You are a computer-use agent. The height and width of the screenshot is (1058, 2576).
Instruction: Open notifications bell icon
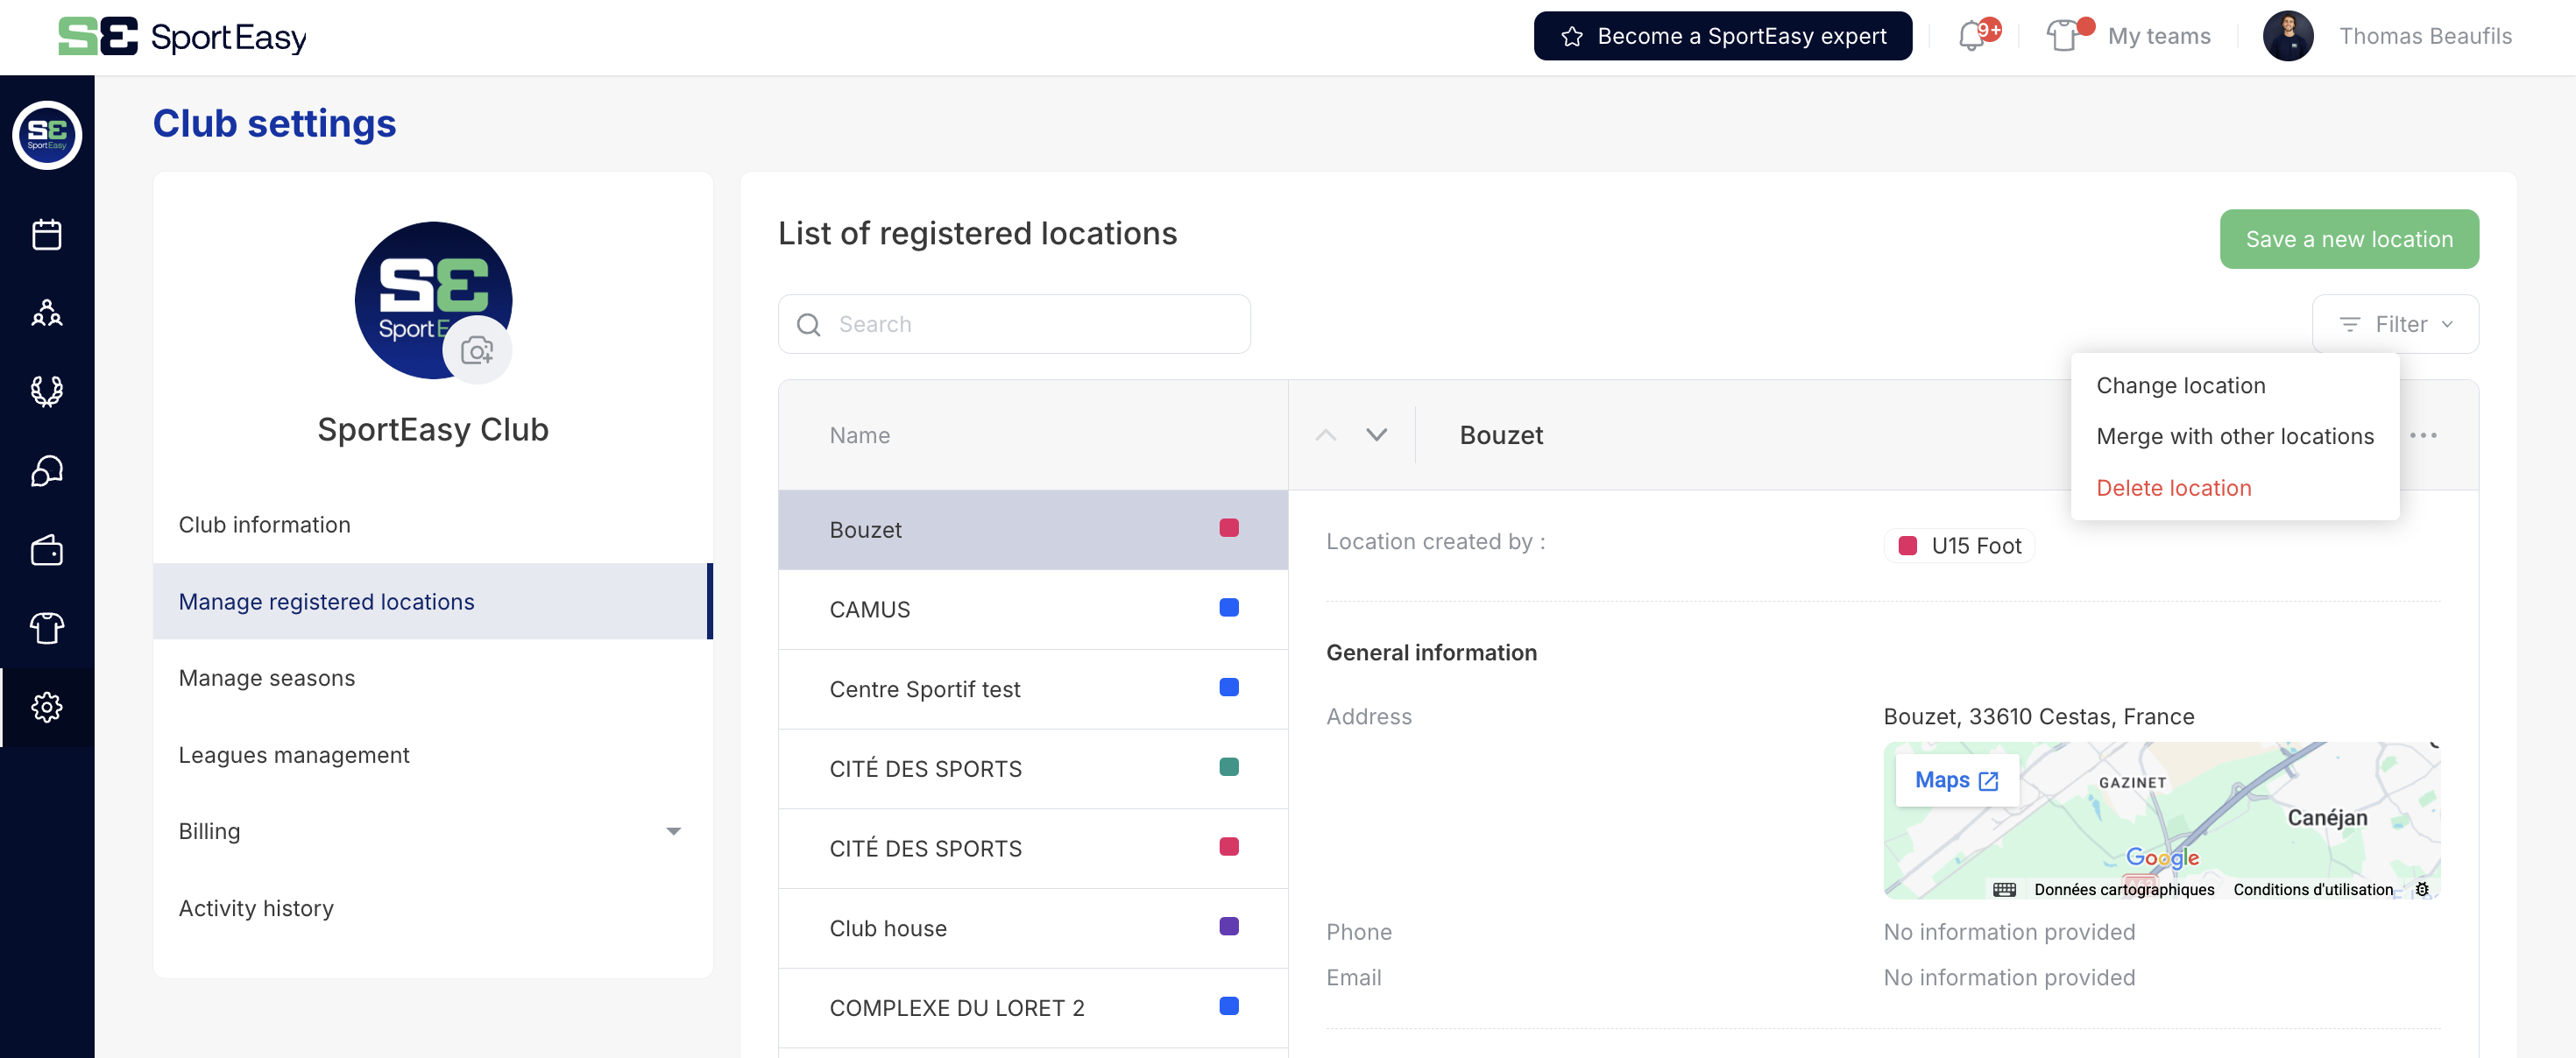point(1971,37)
